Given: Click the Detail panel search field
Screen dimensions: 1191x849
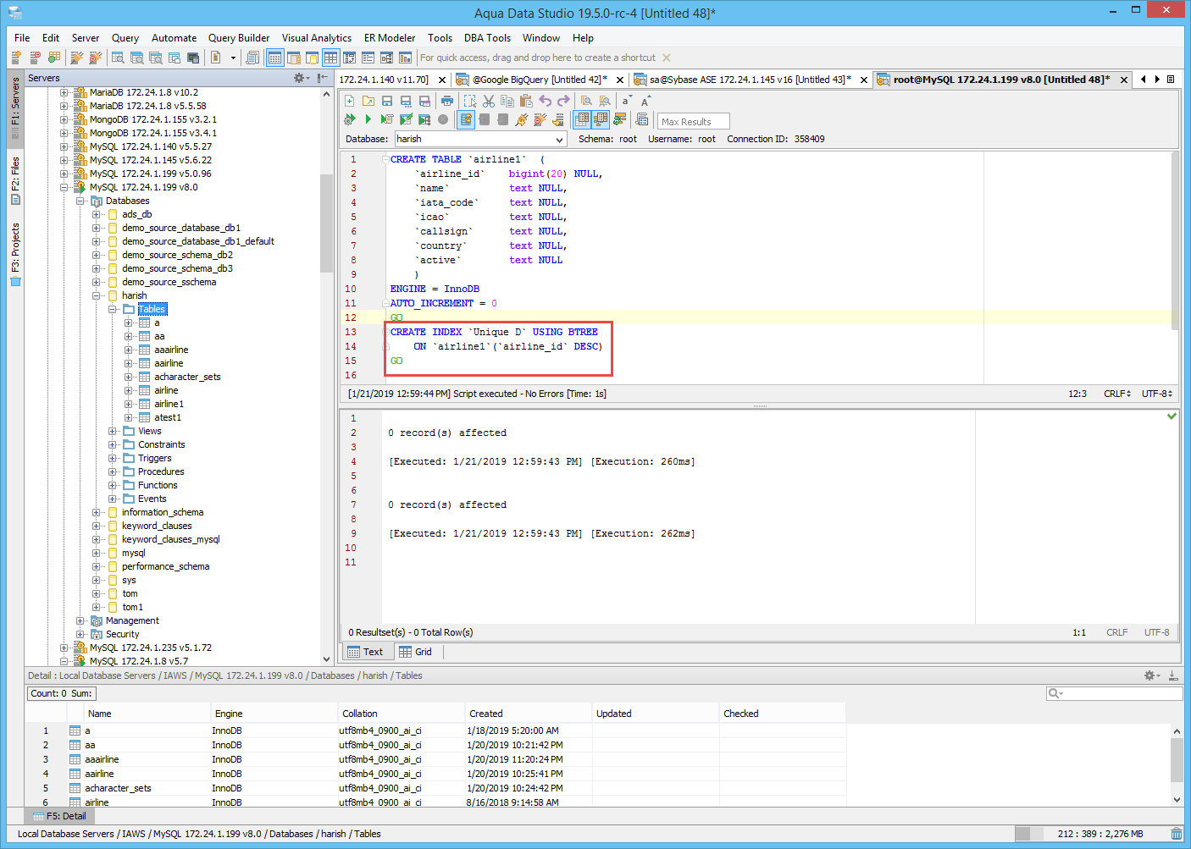Looking at the screenshot, I should point(1114,693).
